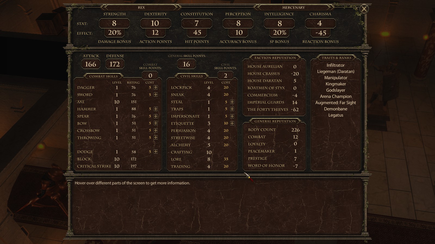Select the Streetwise skill label
435x244 pixels.
click(183, 138)
